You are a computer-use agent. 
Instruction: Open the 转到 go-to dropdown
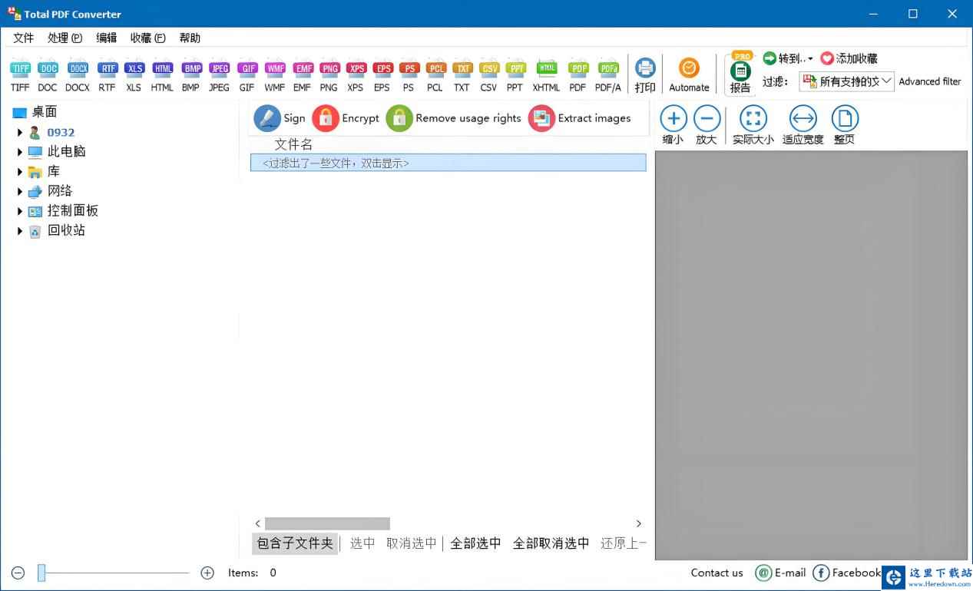[788, 58]
